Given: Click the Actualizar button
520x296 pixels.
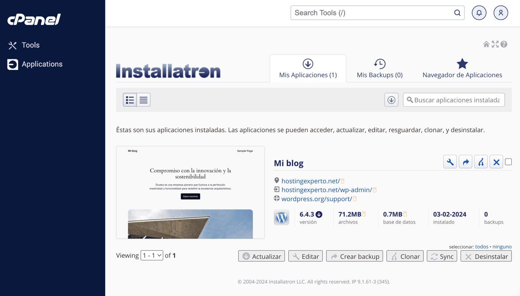Looking at the screenshot, I should point(262,256).
